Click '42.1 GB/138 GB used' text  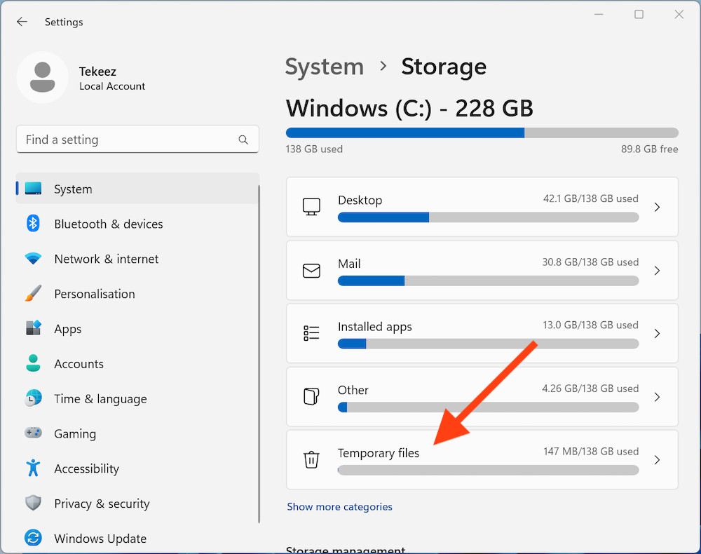click(590, 198)
